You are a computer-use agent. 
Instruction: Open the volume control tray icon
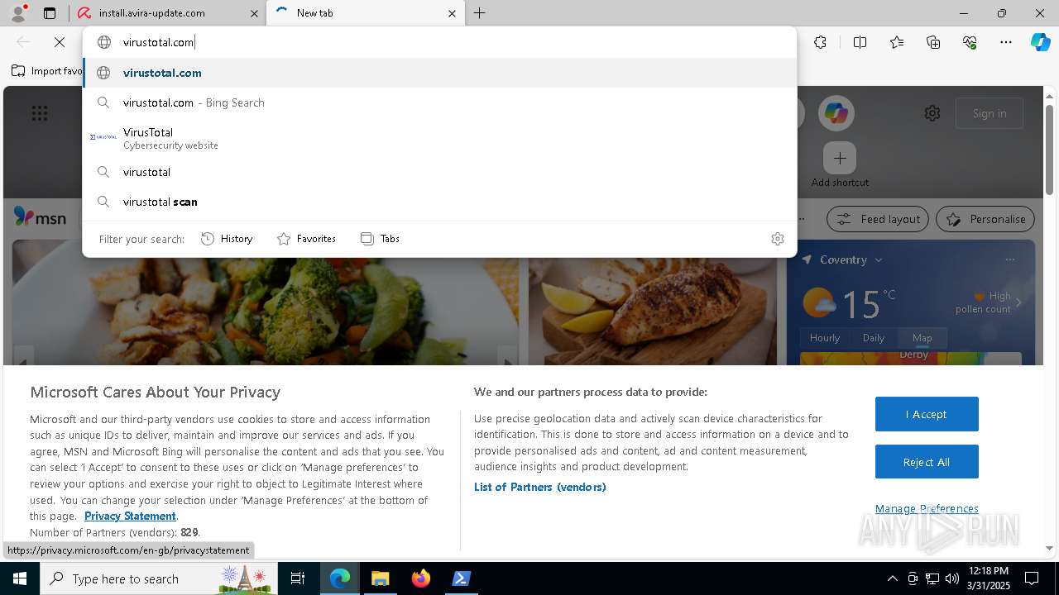[952, 578]
